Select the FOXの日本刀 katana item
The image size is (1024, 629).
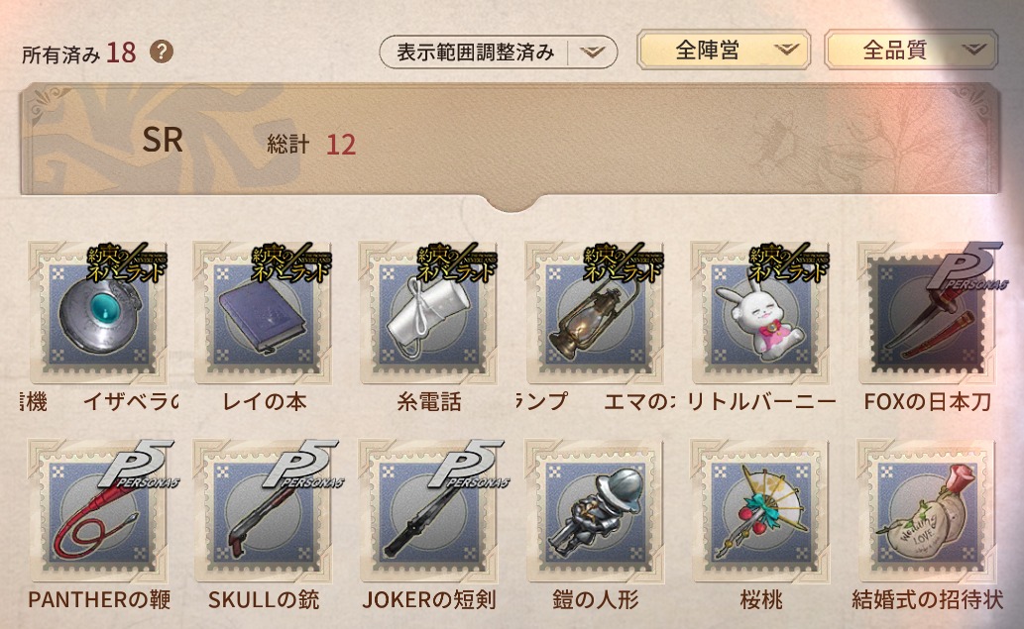coord(927,313)
